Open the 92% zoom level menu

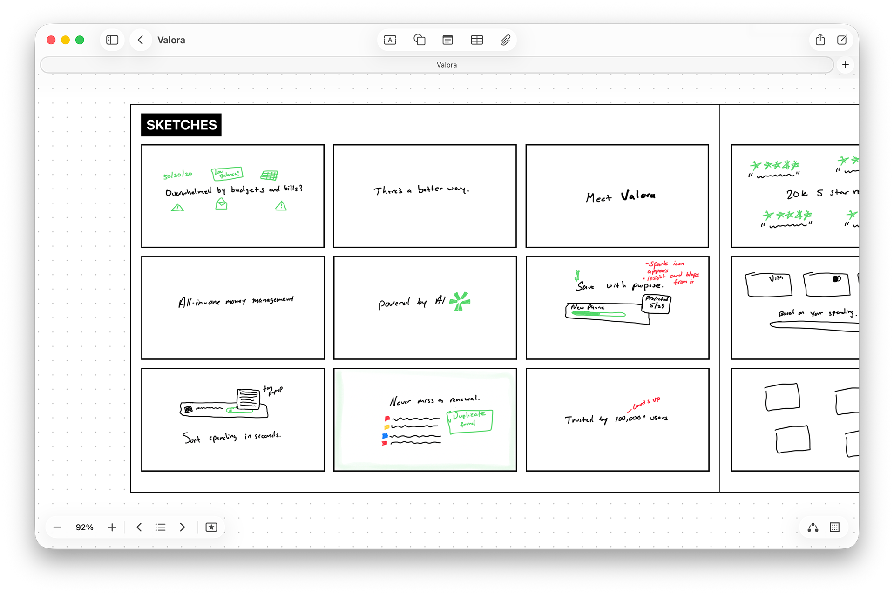coord(84,527)
